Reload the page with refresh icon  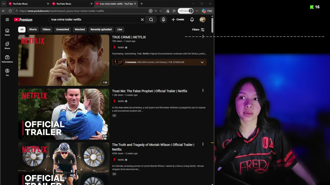pyautogui.click(x=10, y=11)
